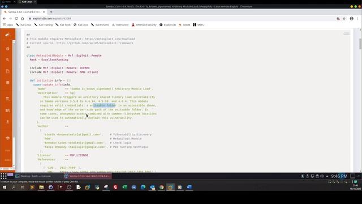Bookmark this page with the star icon
The height and width of the screenshot is (204, 362).
click(344, 19)
